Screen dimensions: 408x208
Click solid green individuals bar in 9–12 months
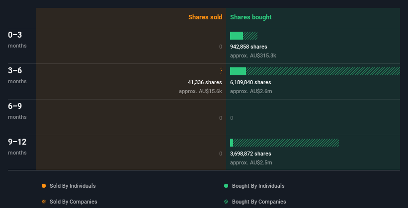pos(232,143)
